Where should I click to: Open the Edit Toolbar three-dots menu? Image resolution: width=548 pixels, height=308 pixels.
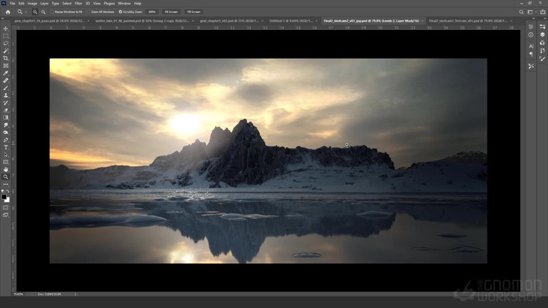click(x=5, y=184)
